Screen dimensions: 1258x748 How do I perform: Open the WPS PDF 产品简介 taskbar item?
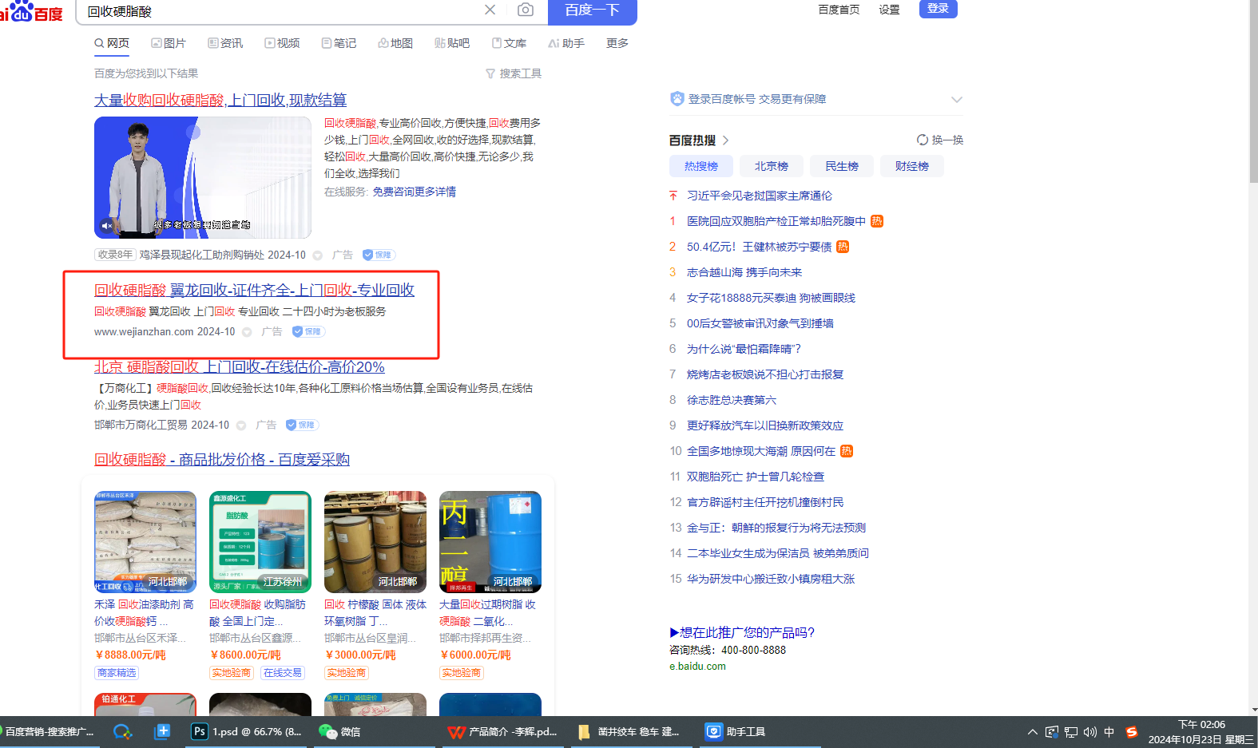point(502,731)
